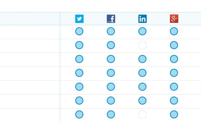Toggle the first row Facebook circle
Image resolution: width=201 pixels, height=125 pixels.
(111, 31)
